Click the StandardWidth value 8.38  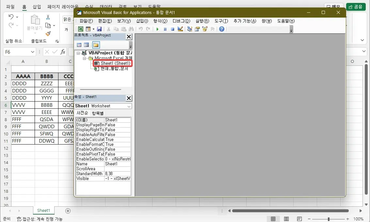coord(117,173)
